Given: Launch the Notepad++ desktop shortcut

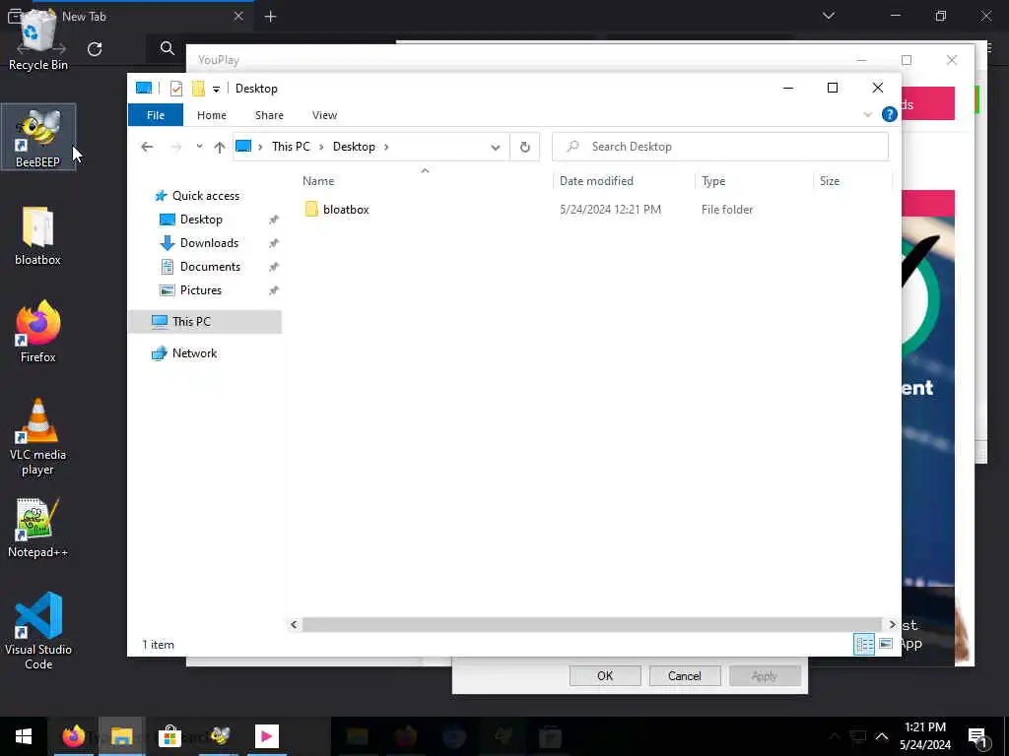Looking at the screenshot, I should [38, 528].
